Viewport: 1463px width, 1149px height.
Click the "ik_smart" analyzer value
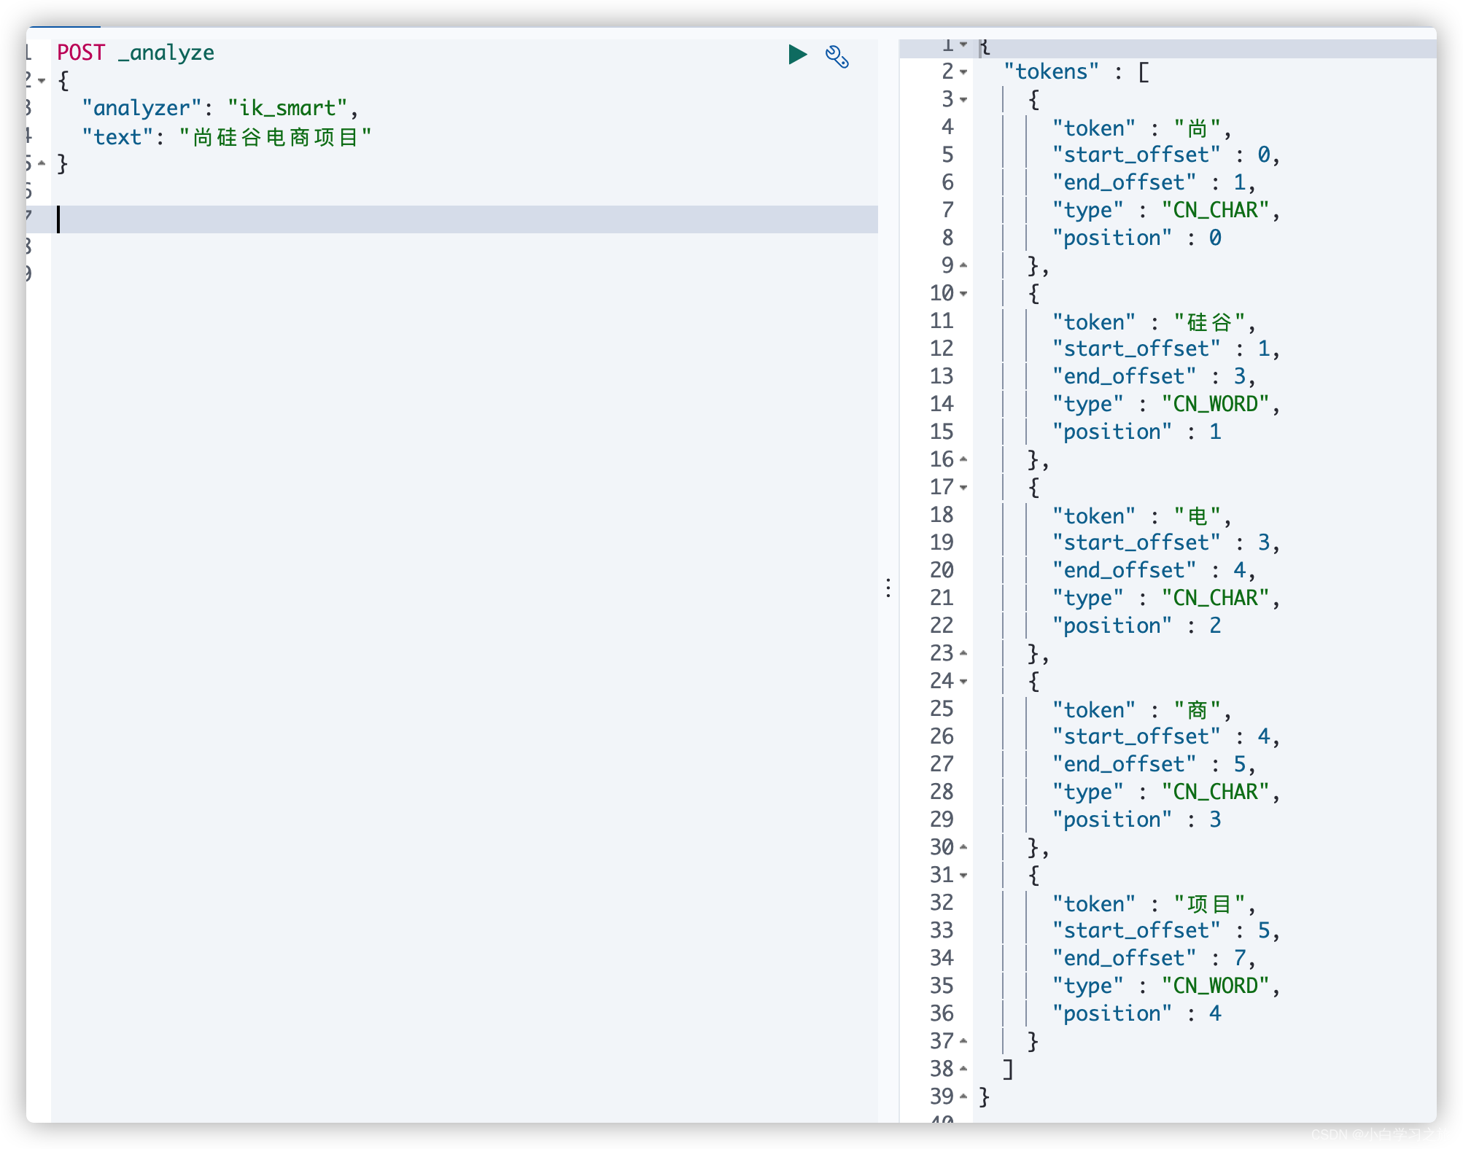coord(287,108)
